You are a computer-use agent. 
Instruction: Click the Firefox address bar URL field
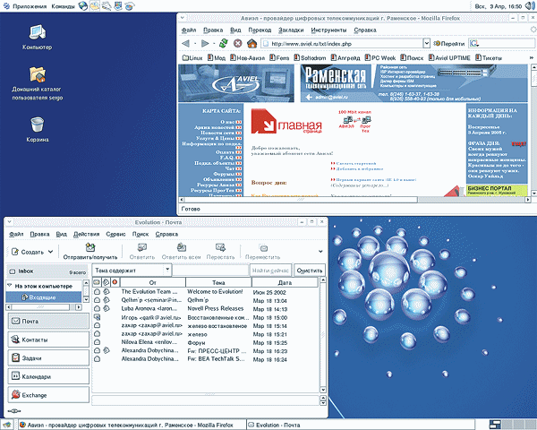343,44
